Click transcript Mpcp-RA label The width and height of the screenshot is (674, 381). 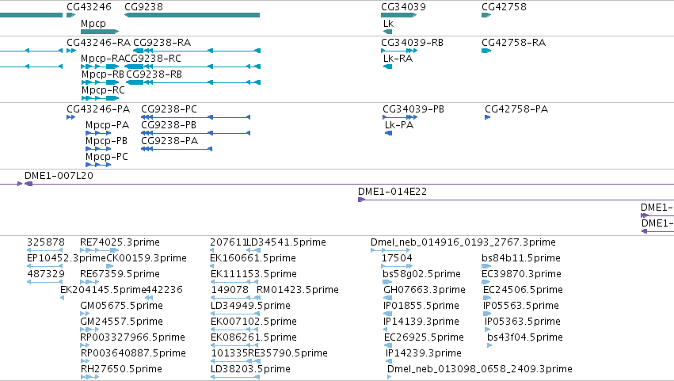point(103,59)
